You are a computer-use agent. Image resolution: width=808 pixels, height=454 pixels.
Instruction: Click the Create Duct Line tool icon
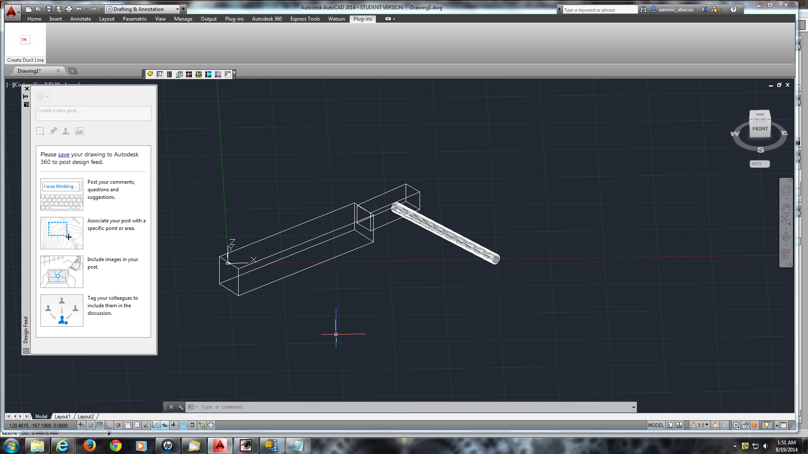(25, 40)
